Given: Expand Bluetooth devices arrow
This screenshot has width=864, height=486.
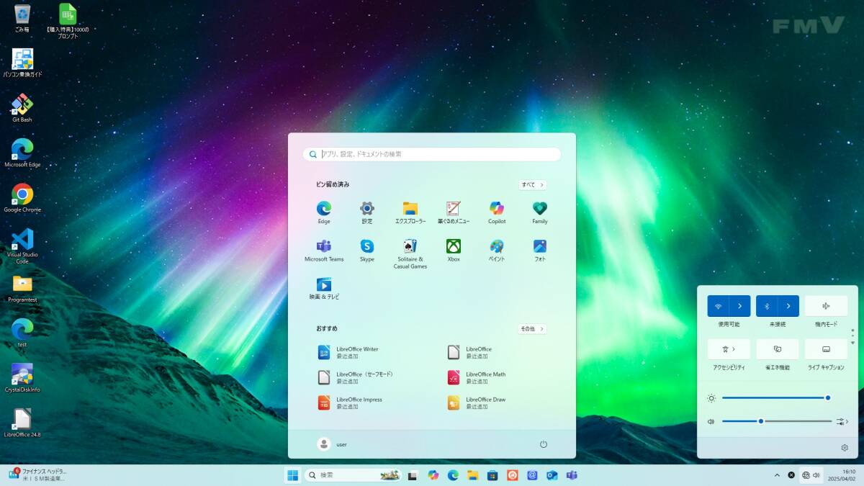Looking at the screenshot, I should tap(788, 306).
